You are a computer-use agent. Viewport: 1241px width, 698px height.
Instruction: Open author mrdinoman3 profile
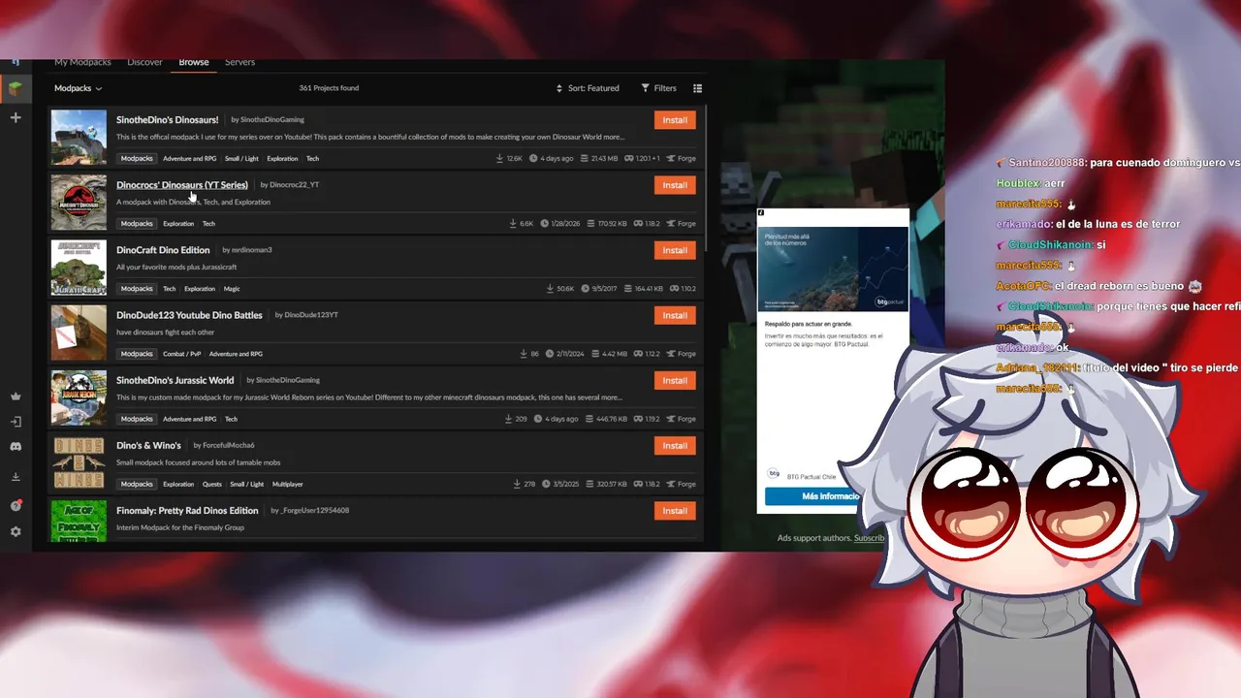(251, 250)
